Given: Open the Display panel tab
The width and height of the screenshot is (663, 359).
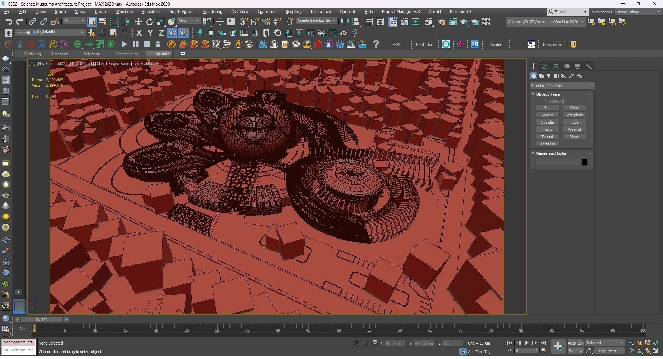Looking at the screenshot, I should (578, 66).
